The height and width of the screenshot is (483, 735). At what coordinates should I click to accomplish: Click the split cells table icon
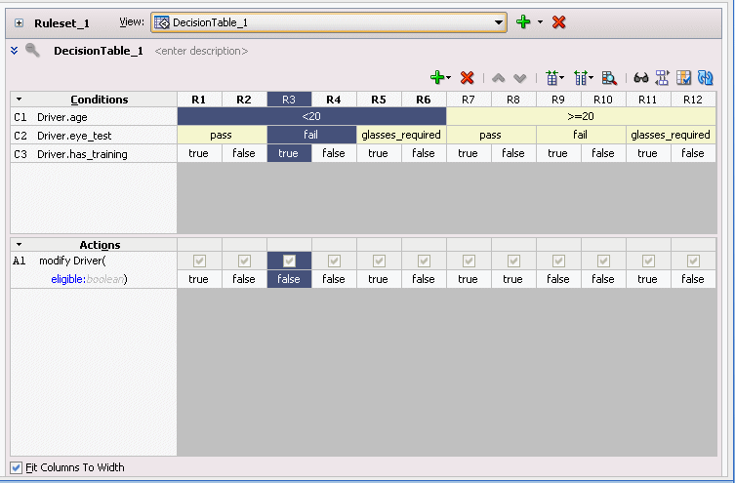[x=581, y=78]
